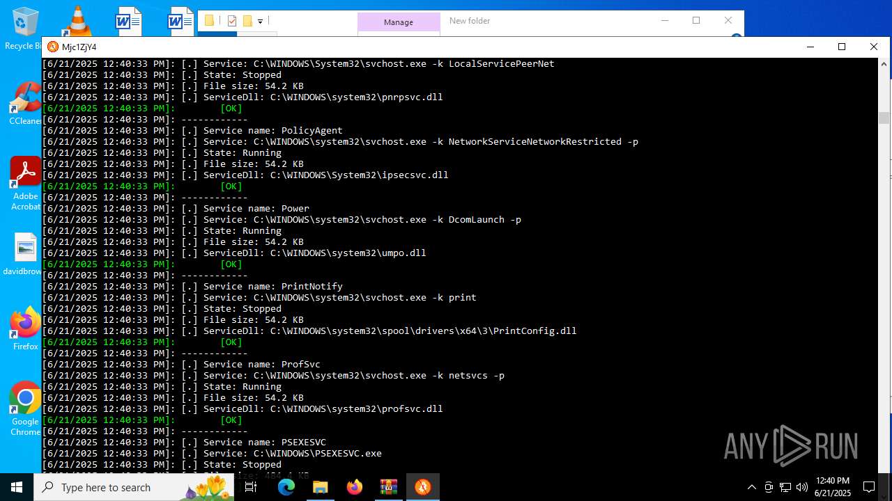Open network status tray icon
The image size is (892, 501).
(785, 487)
